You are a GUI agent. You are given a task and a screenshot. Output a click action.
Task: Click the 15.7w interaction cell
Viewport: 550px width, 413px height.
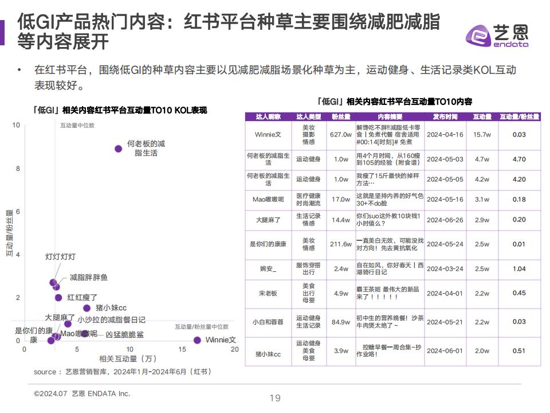tap(482, 134)
